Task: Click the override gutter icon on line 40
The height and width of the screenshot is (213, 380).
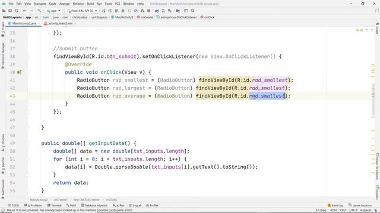Action: click(19, 72)
